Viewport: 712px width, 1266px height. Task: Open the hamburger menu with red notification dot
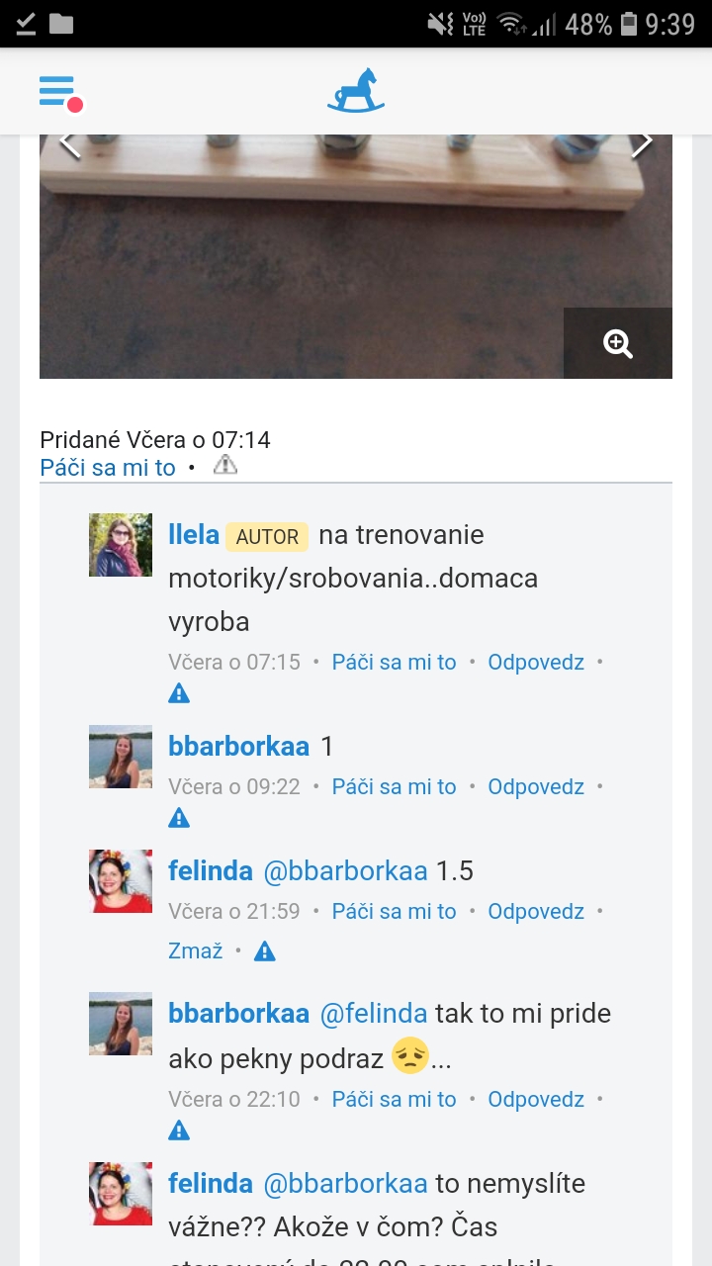tap(59, 93)
